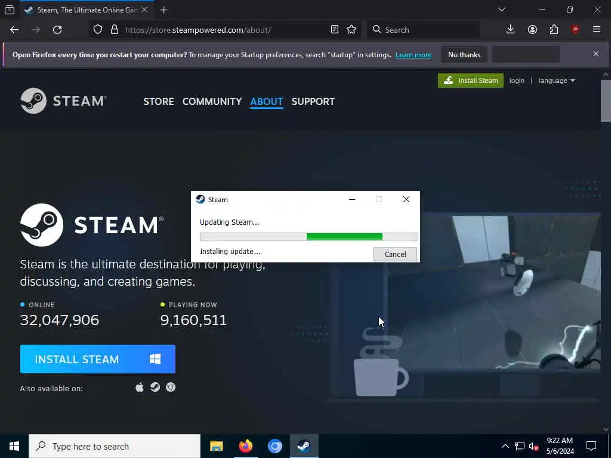Click the online count 32,047,906
The height and width of the screenshot is (458, 611).
60,320
